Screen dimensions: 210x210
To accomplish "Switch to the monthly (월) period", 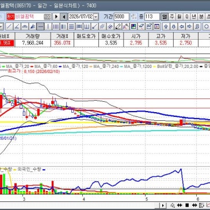I will pyautogui.click(x=179, y=17).
